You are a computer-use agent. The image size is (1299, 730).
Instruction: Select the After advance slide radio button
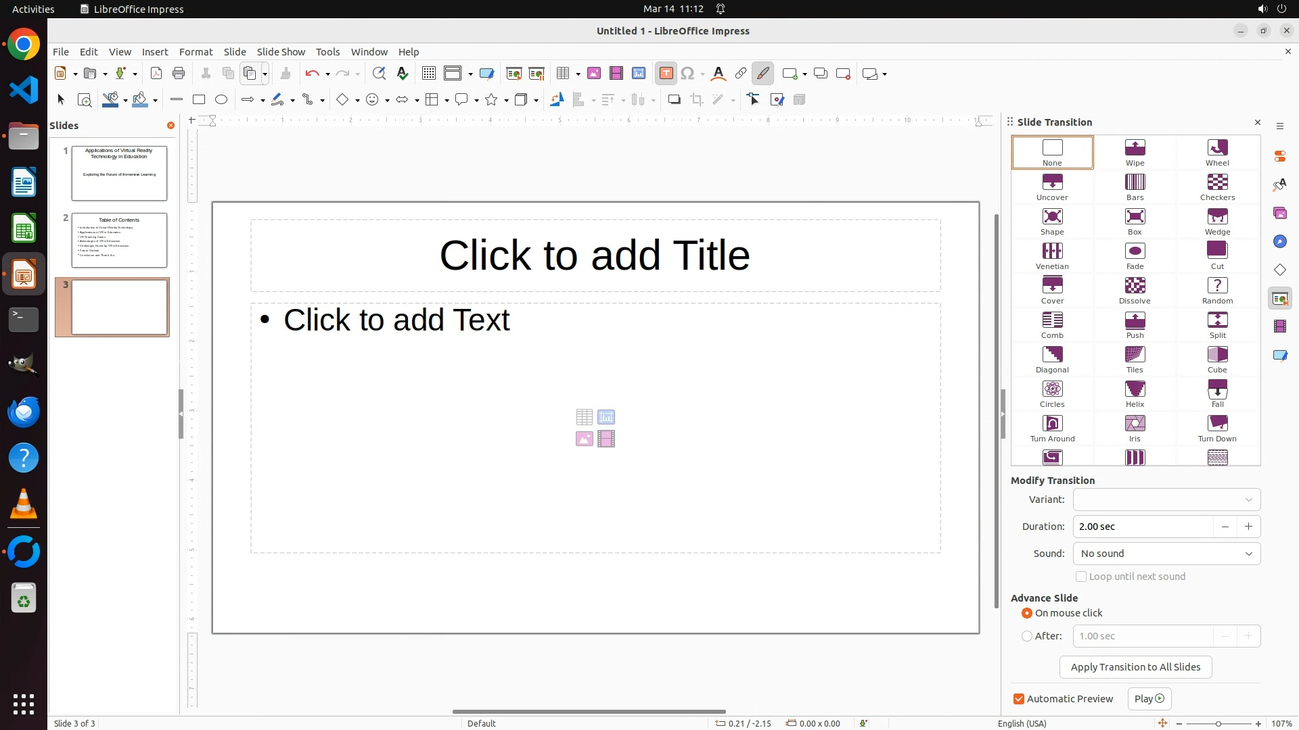(1027, 636)
